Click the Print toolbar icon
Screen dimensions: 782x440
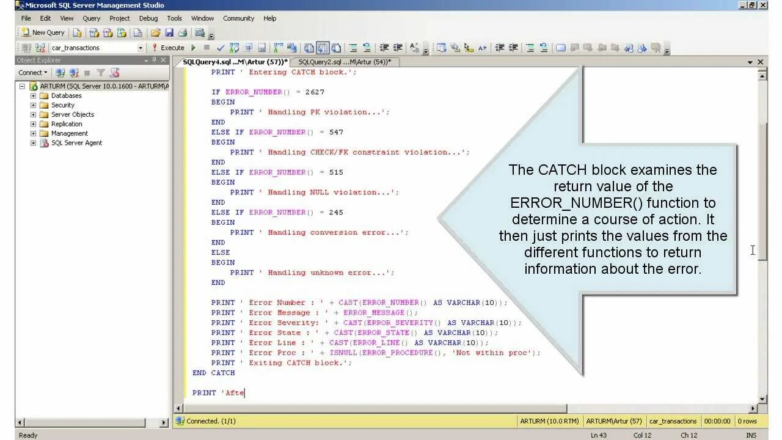point(182,32)
